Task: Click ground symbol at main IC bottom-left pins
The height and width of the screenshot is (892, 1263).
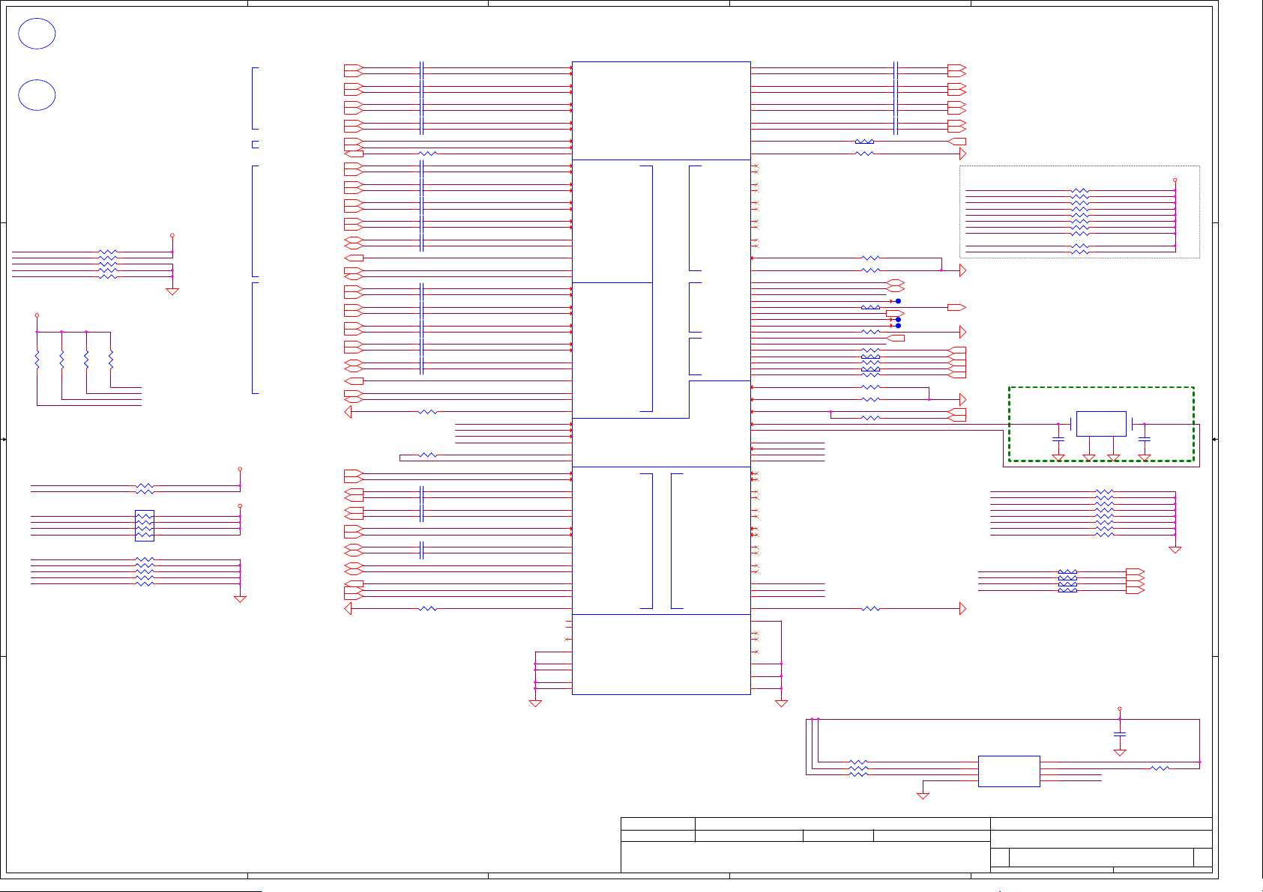Action: (535, 703)
